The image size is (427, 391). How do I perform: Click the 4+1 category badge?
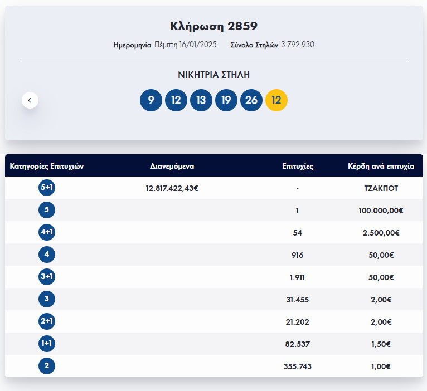pos(47,232)
